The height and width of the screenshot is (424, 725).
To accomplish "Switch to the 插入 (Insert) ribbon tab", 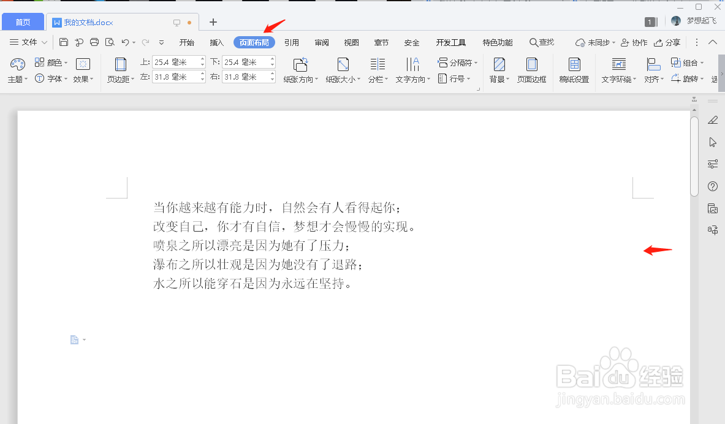I will [216, 42].
